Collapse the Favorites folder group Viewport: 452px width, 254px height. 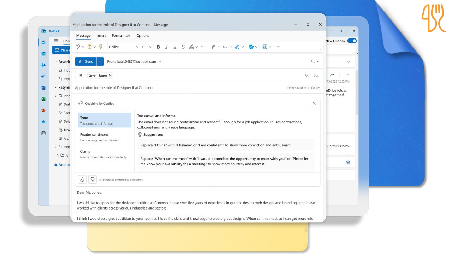click(55, 62)
